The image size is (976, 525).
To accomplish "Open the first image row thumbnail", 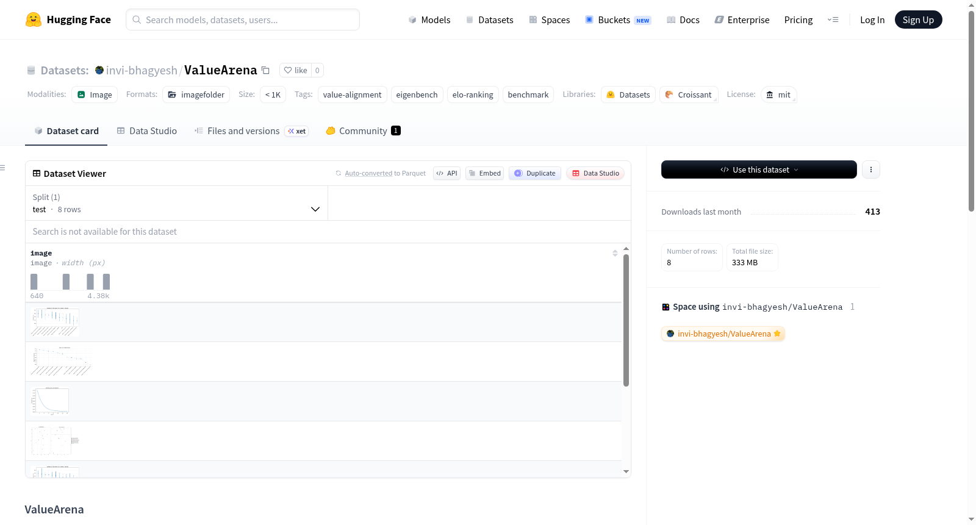I will pos(55,322).
